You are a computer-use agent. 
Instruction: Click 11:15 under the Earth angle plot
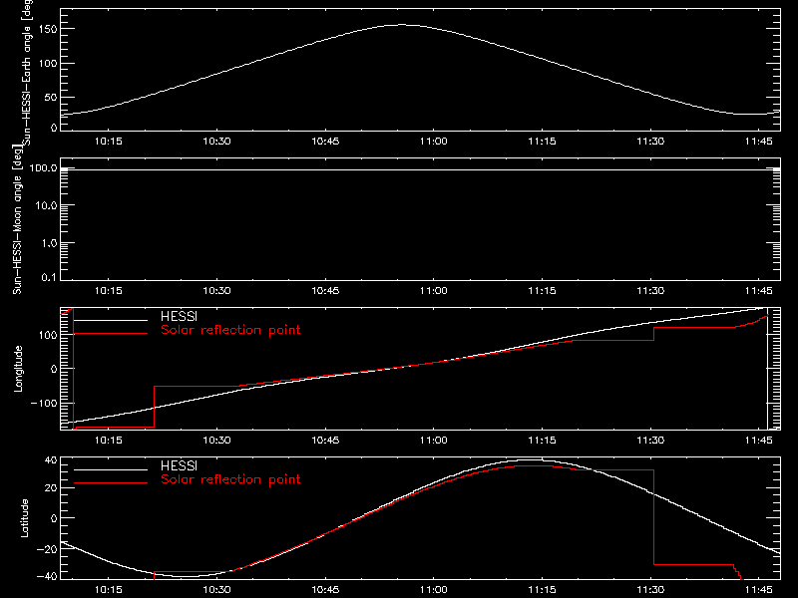(x=542, y=142)
